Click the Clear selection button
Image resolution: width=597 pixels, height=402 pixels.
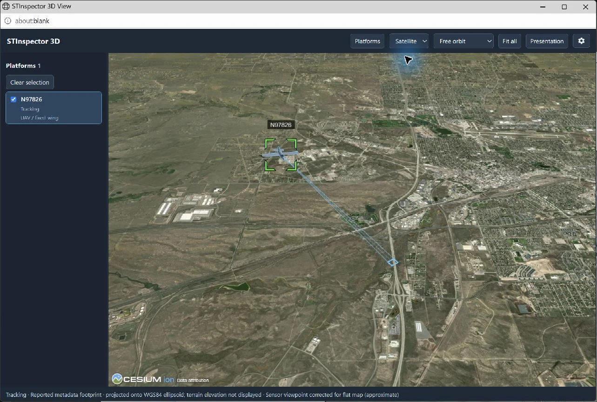30,82
